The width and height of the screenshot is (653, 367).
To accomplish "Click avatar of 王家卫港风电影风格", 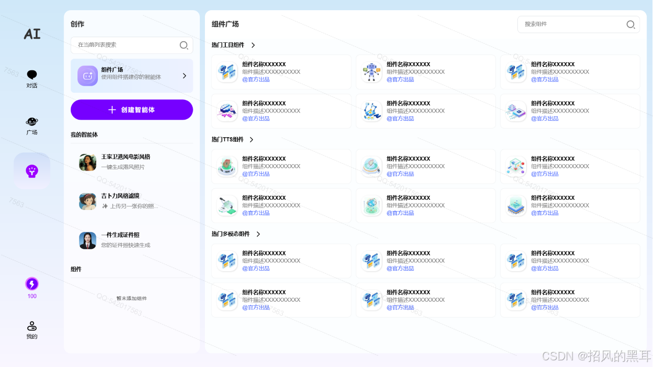I will click(x=88, y=163).
